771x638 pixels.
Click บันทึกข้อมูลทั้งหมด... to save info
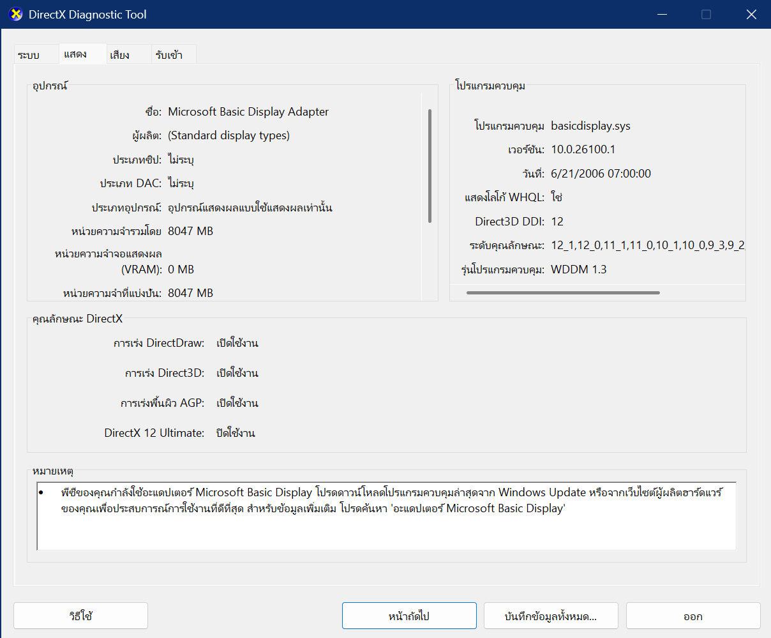(551, 616)
